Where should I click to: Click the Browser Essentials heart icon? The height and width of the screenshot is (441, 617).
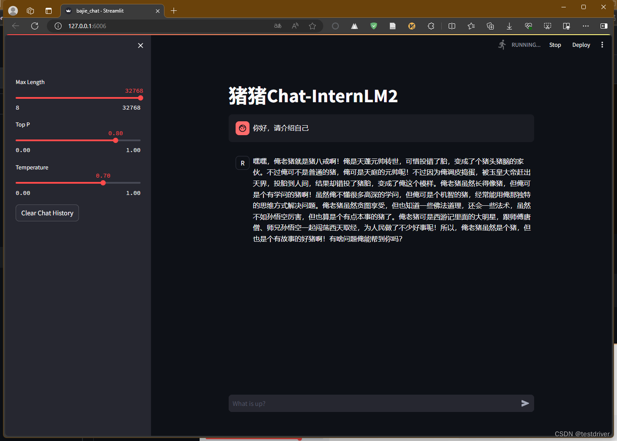[x=528, y=26]
